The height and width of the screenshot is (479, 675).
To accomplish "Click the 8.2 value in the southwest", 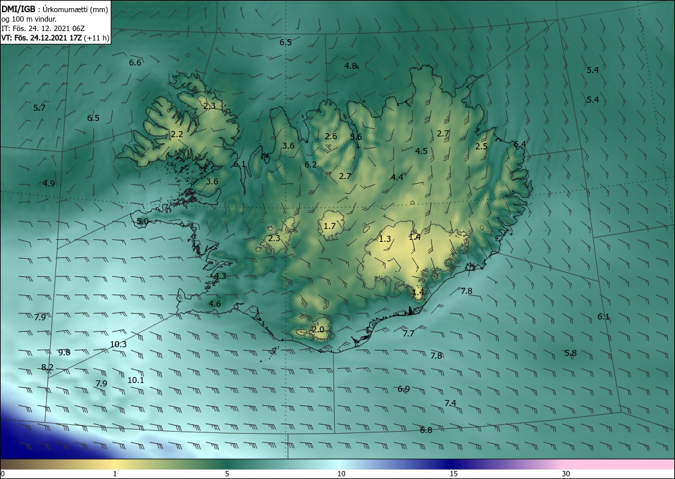I will 47,368.
